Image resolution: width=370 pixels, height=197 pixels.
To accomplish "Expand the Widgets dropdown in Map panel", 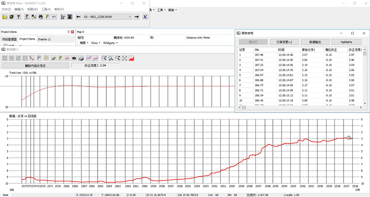I will (x=110, y=42).
